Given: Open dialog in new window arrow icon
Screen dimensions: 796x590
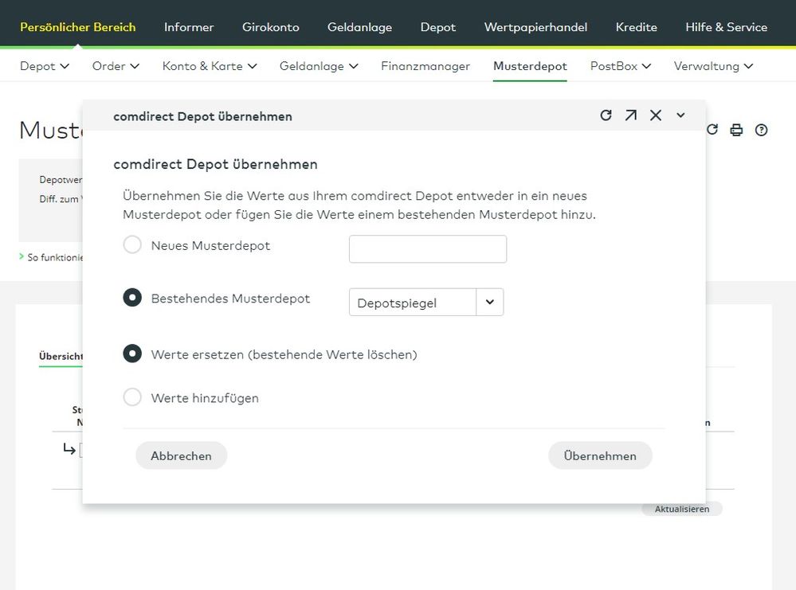Looking at the screenshot, I should coord(631,115).
